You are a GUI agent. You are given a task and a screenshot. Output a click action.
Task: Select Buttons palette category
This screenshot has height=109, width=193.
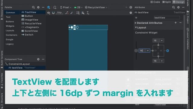tap(10, 21)
